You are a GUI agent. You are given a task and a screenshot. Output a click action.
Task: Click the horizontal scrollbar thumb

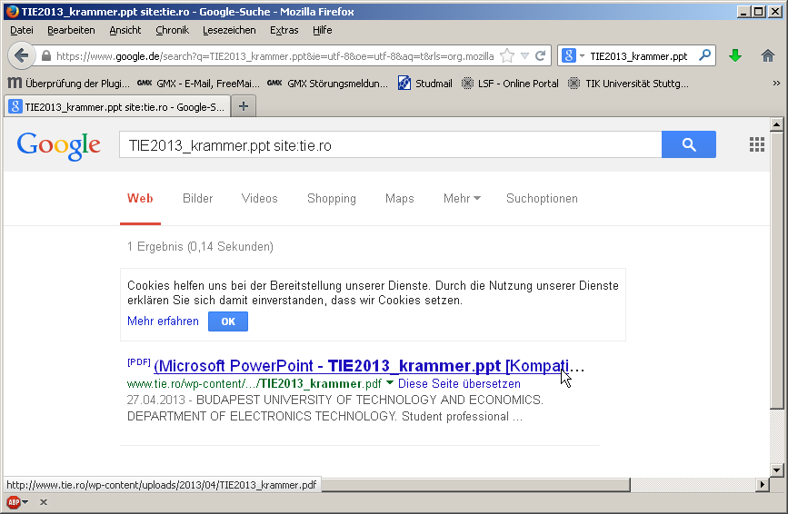click(x=475, y=484)
